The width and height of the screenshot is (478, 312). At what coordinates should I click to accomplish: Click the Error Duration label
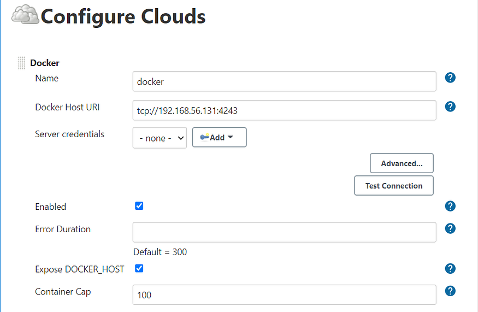tap(63, 229)
